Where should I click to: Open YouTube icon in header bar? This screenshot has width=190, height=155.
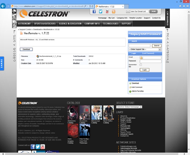pos(107,12)
